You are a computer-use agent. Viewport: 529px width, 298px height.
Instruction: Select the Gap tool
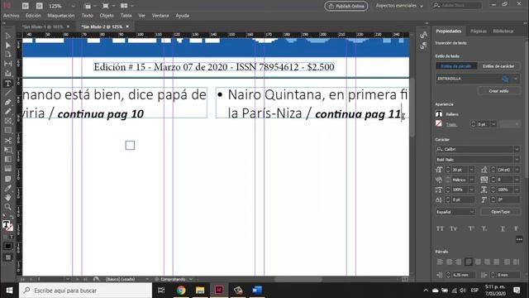(x=8, y=64)
